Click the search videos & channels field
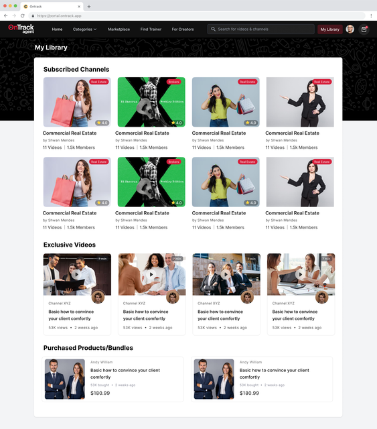This screenshot has width=377, height=429. point(261,29)
